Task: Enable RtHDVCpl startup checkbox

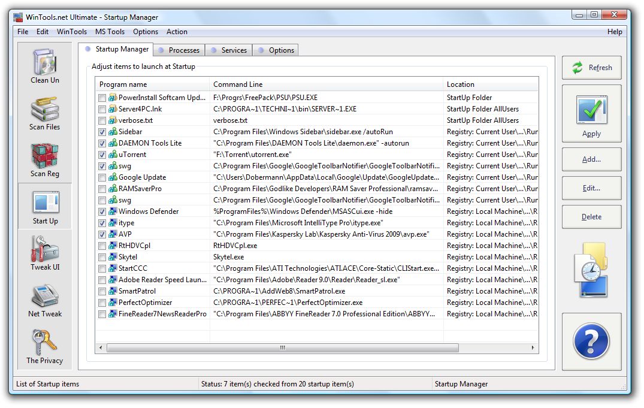Action: pos(102,246)
